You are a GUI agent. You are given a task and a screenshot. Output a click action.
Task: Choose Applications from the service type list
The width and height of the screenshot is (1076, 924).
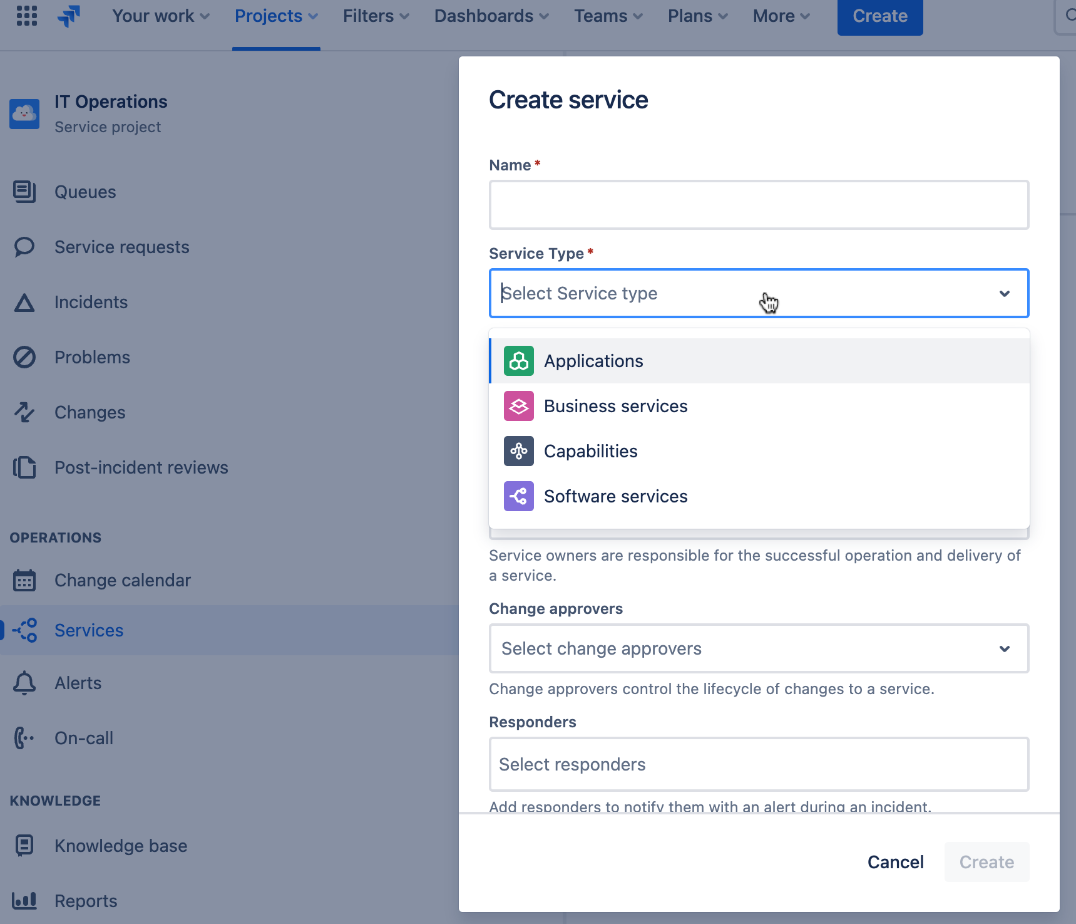[x=759, y=361]
